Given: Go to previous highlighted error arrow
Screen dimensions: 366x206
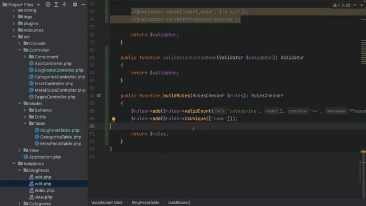Looking at the screenshot, I should click(355, 5).
